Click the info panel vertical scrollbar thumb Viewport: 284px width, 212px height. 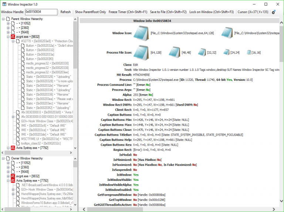click(x=281, y=44)
